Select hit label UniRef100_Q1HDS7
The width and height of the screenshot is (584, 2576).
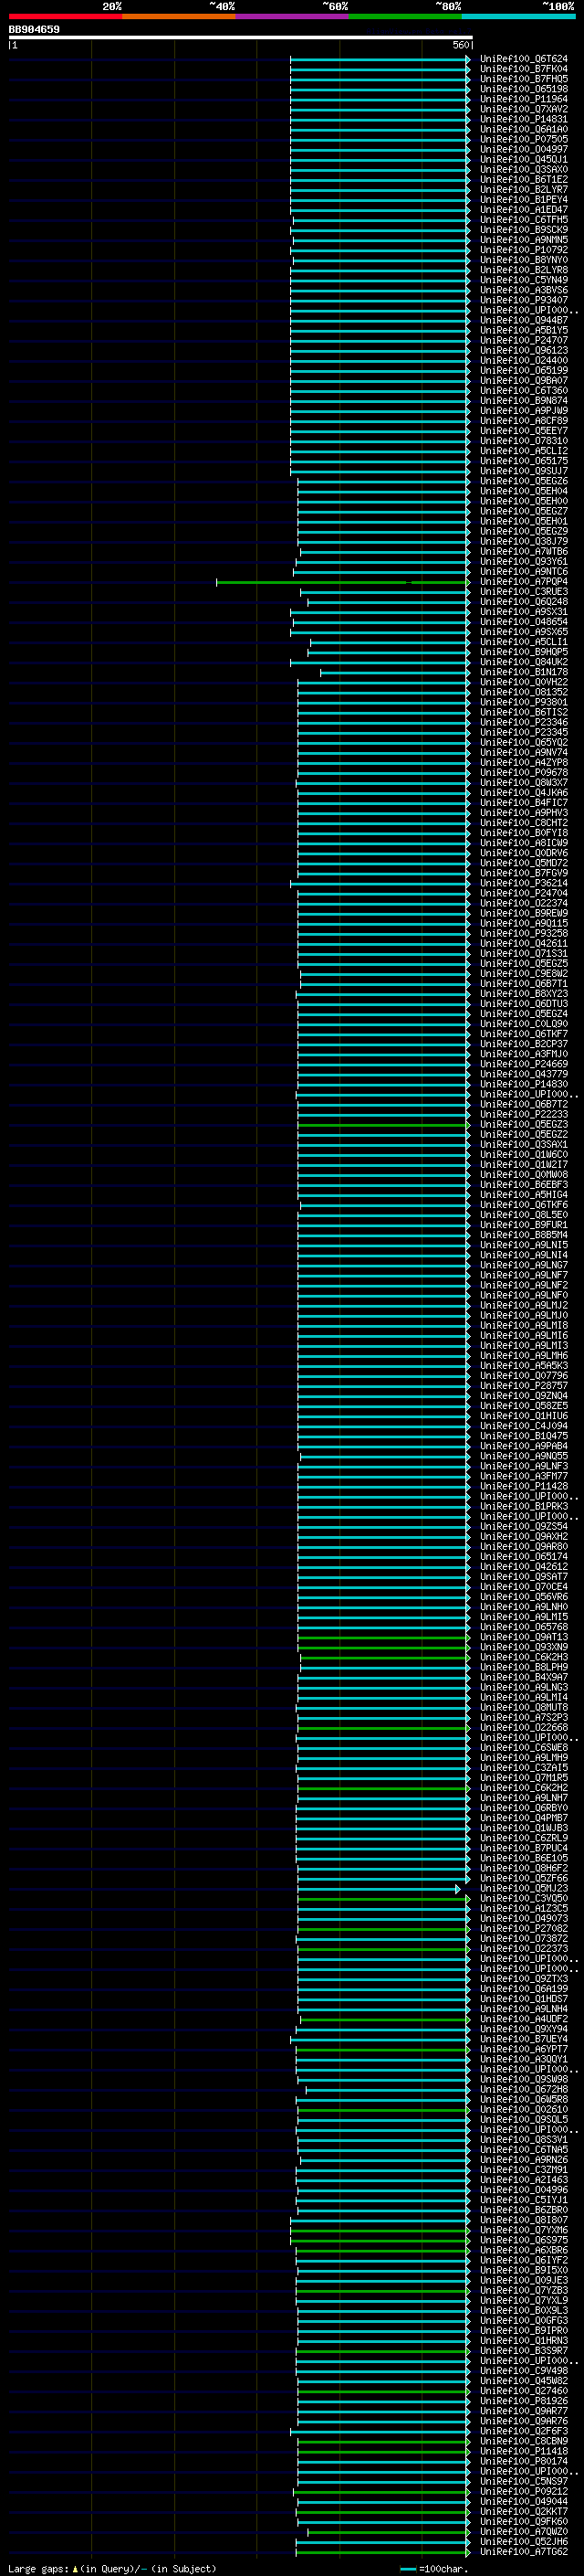click(524, 1998)
